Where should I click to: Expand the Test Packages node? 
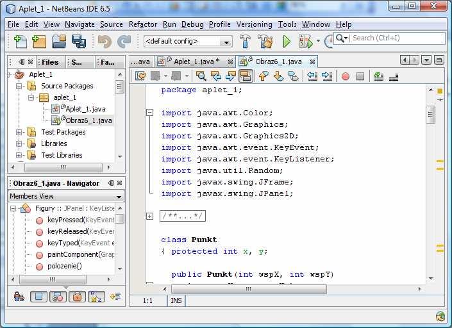point(19,132)
